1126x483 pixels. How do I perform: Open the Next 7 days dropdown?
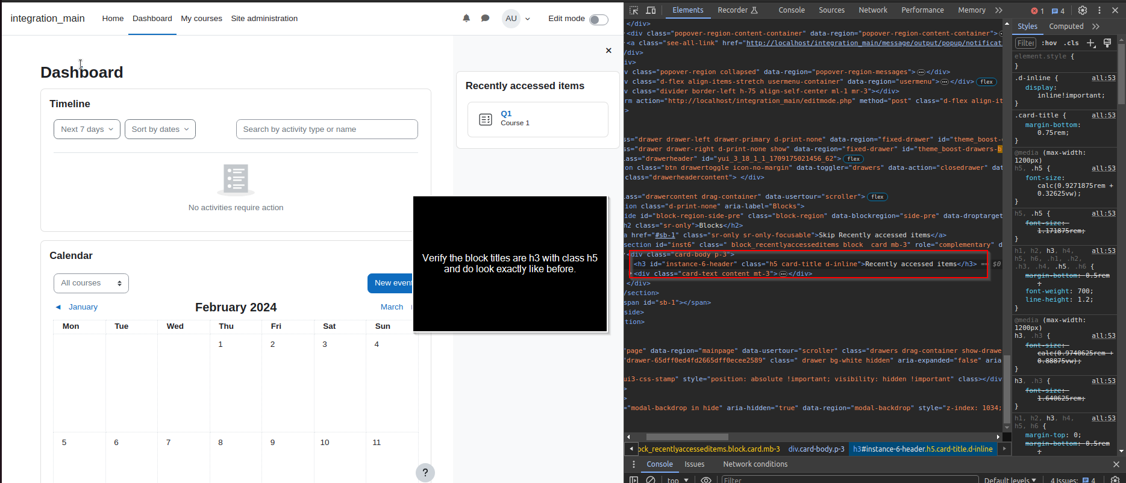point(87,129)
